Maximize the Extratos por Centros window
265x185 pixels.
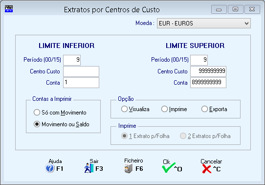[x=236, y=9]
